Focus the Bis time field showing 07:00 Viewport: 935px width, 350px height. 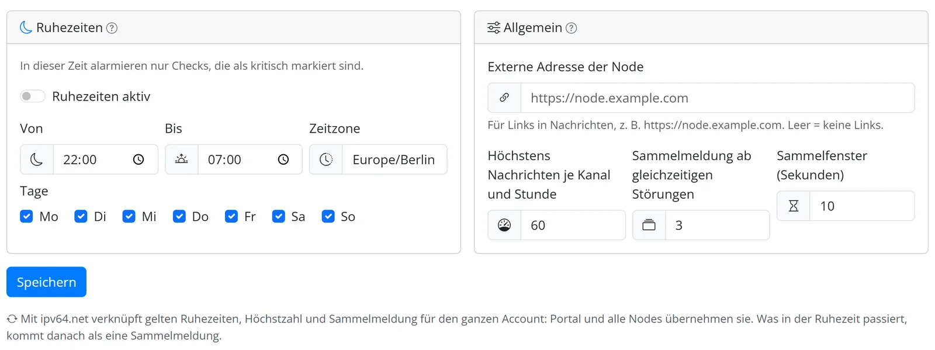250,160
